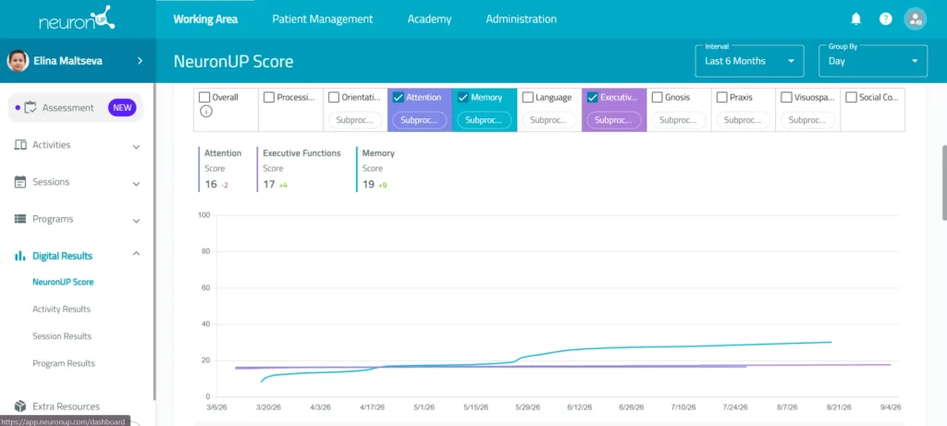
Task: Click the Sessions calendar icon
Action: [20, 182]
